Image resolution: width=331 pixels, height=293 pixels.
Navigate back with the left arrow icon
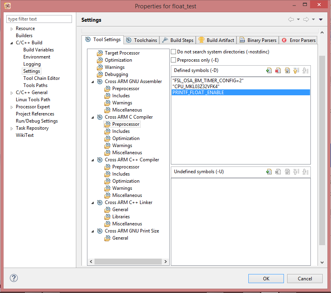click(x=291, y=19)
